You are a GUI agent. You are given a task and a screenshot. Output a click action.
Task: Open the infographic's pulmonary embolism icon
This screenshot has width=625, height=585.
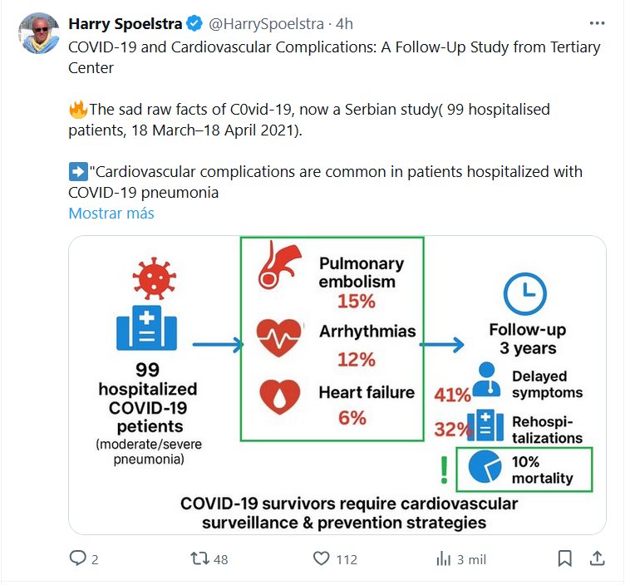(278, 264)
